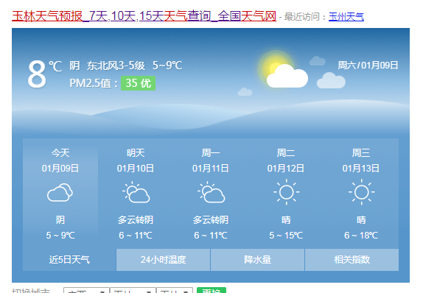Click the forecast date 01月12日

(286, 169)
